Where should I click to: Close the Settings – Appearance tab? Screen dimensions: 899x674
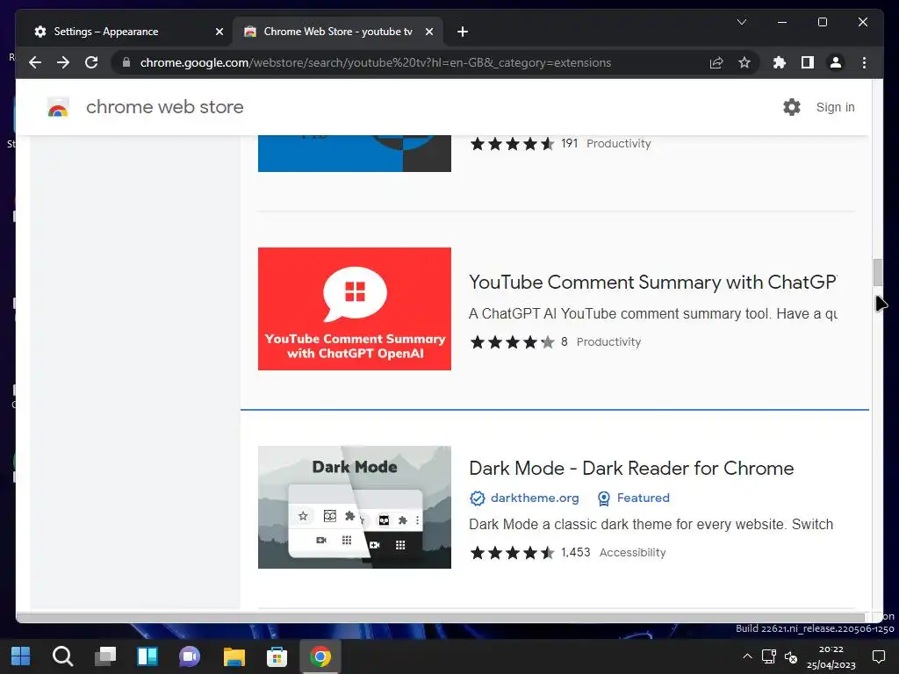(219, 32)
